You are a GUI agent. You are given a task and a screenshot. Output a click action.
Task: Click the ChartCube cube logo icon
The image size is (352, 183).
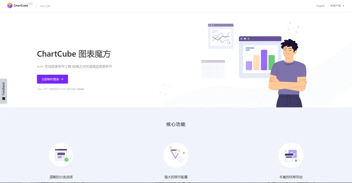10,6
